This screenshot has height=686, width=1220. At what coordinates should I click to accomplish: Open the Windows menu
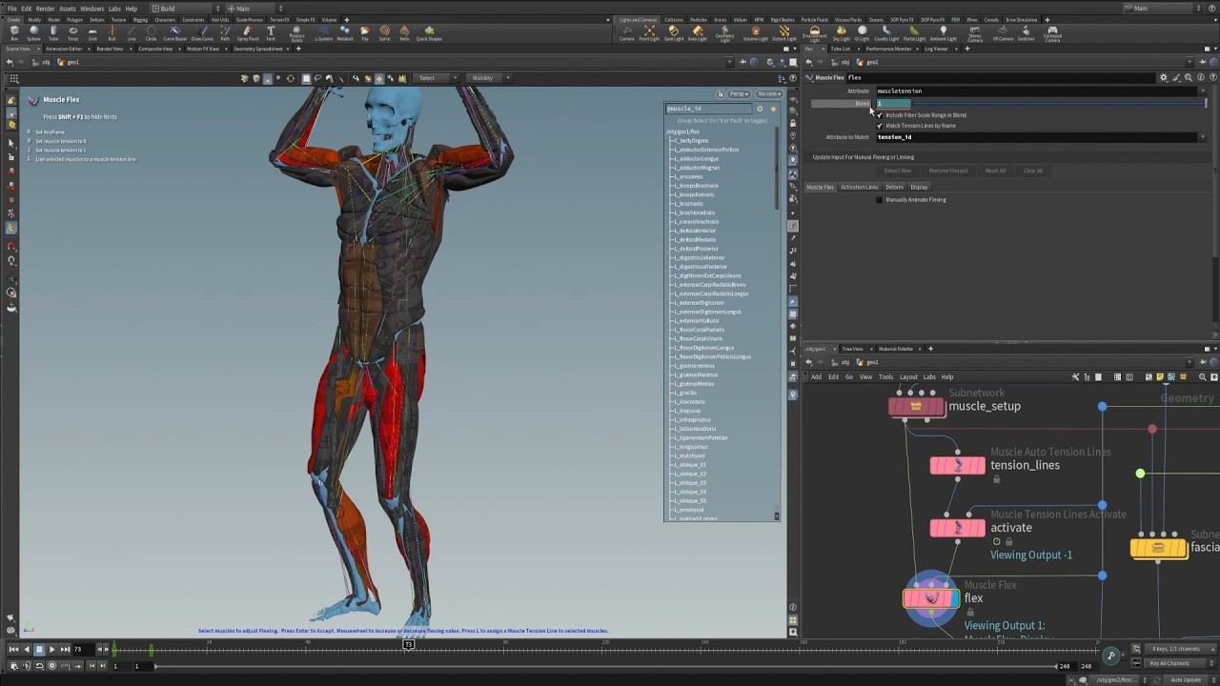tap(91, 9)
